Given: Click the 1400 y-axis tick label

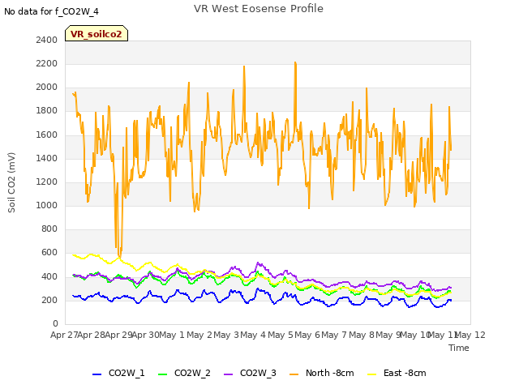Looking at the screenshot, I should 47,159.
